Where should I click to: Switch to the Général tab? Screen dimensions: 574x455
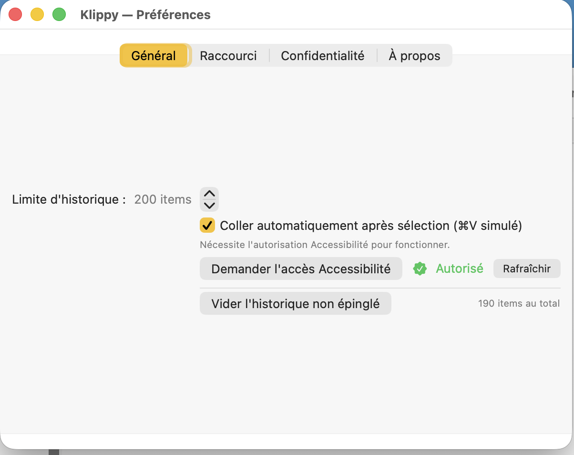pyautogui.click(x=154, y=56)
